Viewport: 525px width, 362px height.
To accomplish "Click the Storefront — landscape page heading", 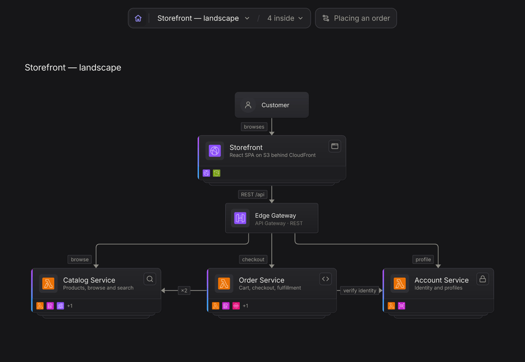I will tap(73, 67).
